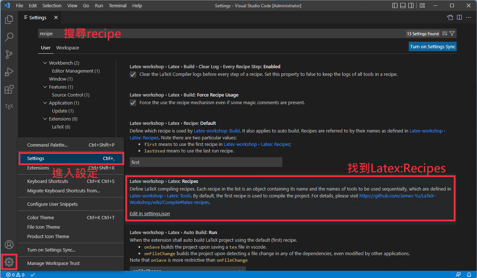Viewport: 477px width, 278px height.
Task: Click the Open Settings JSON icon
Action: point(450,17)
